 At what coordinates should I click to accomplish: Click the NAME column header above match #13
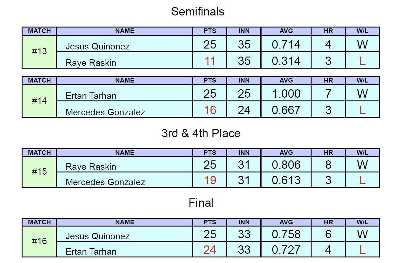tap(124, 31)
